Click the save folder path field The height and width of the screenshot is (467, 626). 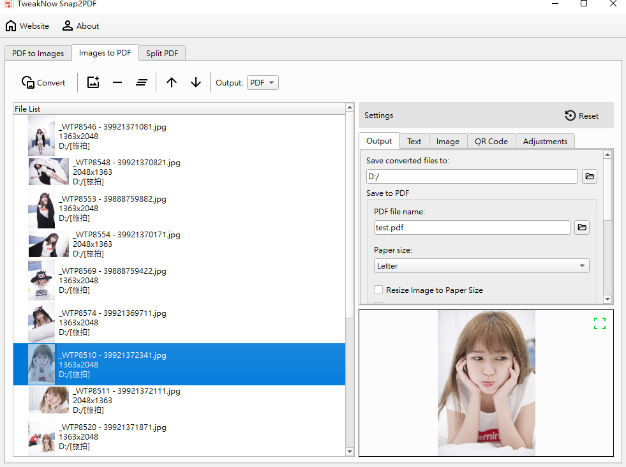(x=472, y=177)
